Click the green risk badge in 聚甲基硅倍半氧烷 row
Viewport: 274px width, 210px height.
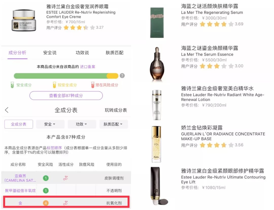pos(46,191)
